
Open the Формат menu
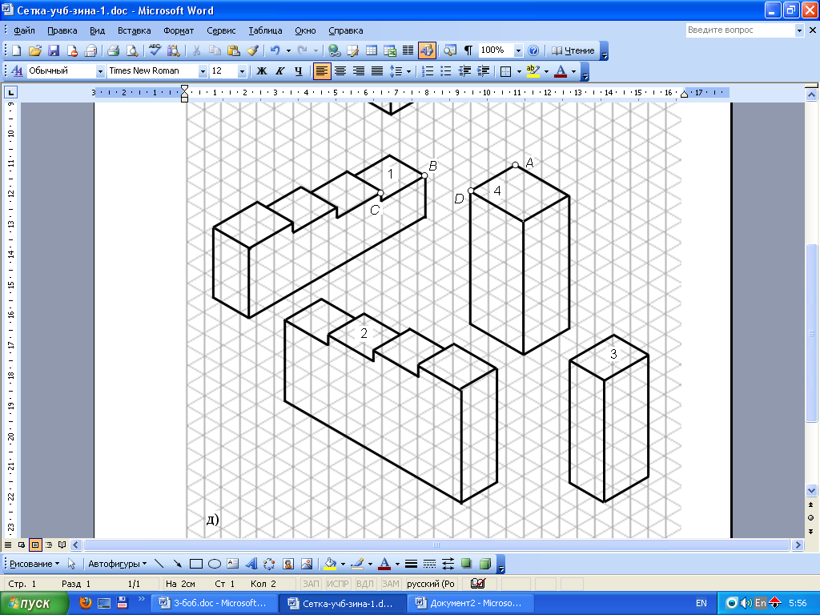[x=179, y=30]
